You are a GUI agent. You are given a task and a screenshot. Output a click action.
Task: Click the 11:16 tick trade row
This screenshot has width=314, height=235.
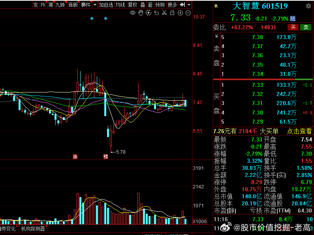(x=263, y=219)
